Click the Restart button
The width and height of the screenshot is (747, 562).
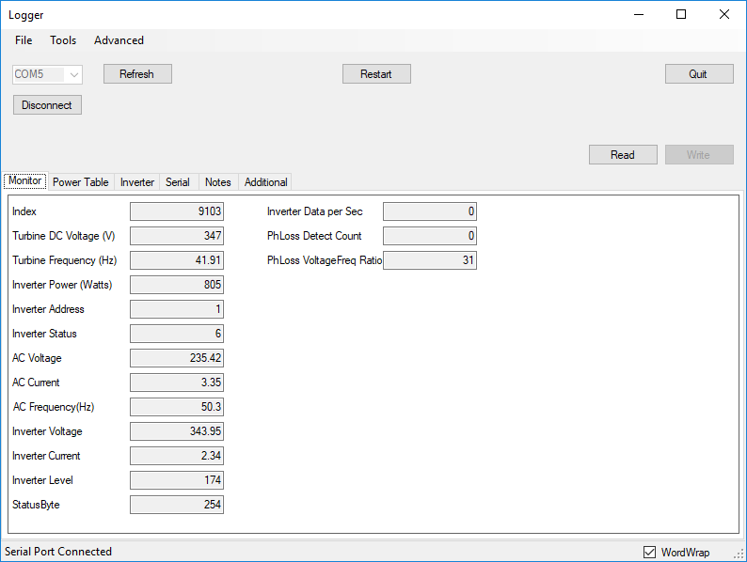click(376, 74)
